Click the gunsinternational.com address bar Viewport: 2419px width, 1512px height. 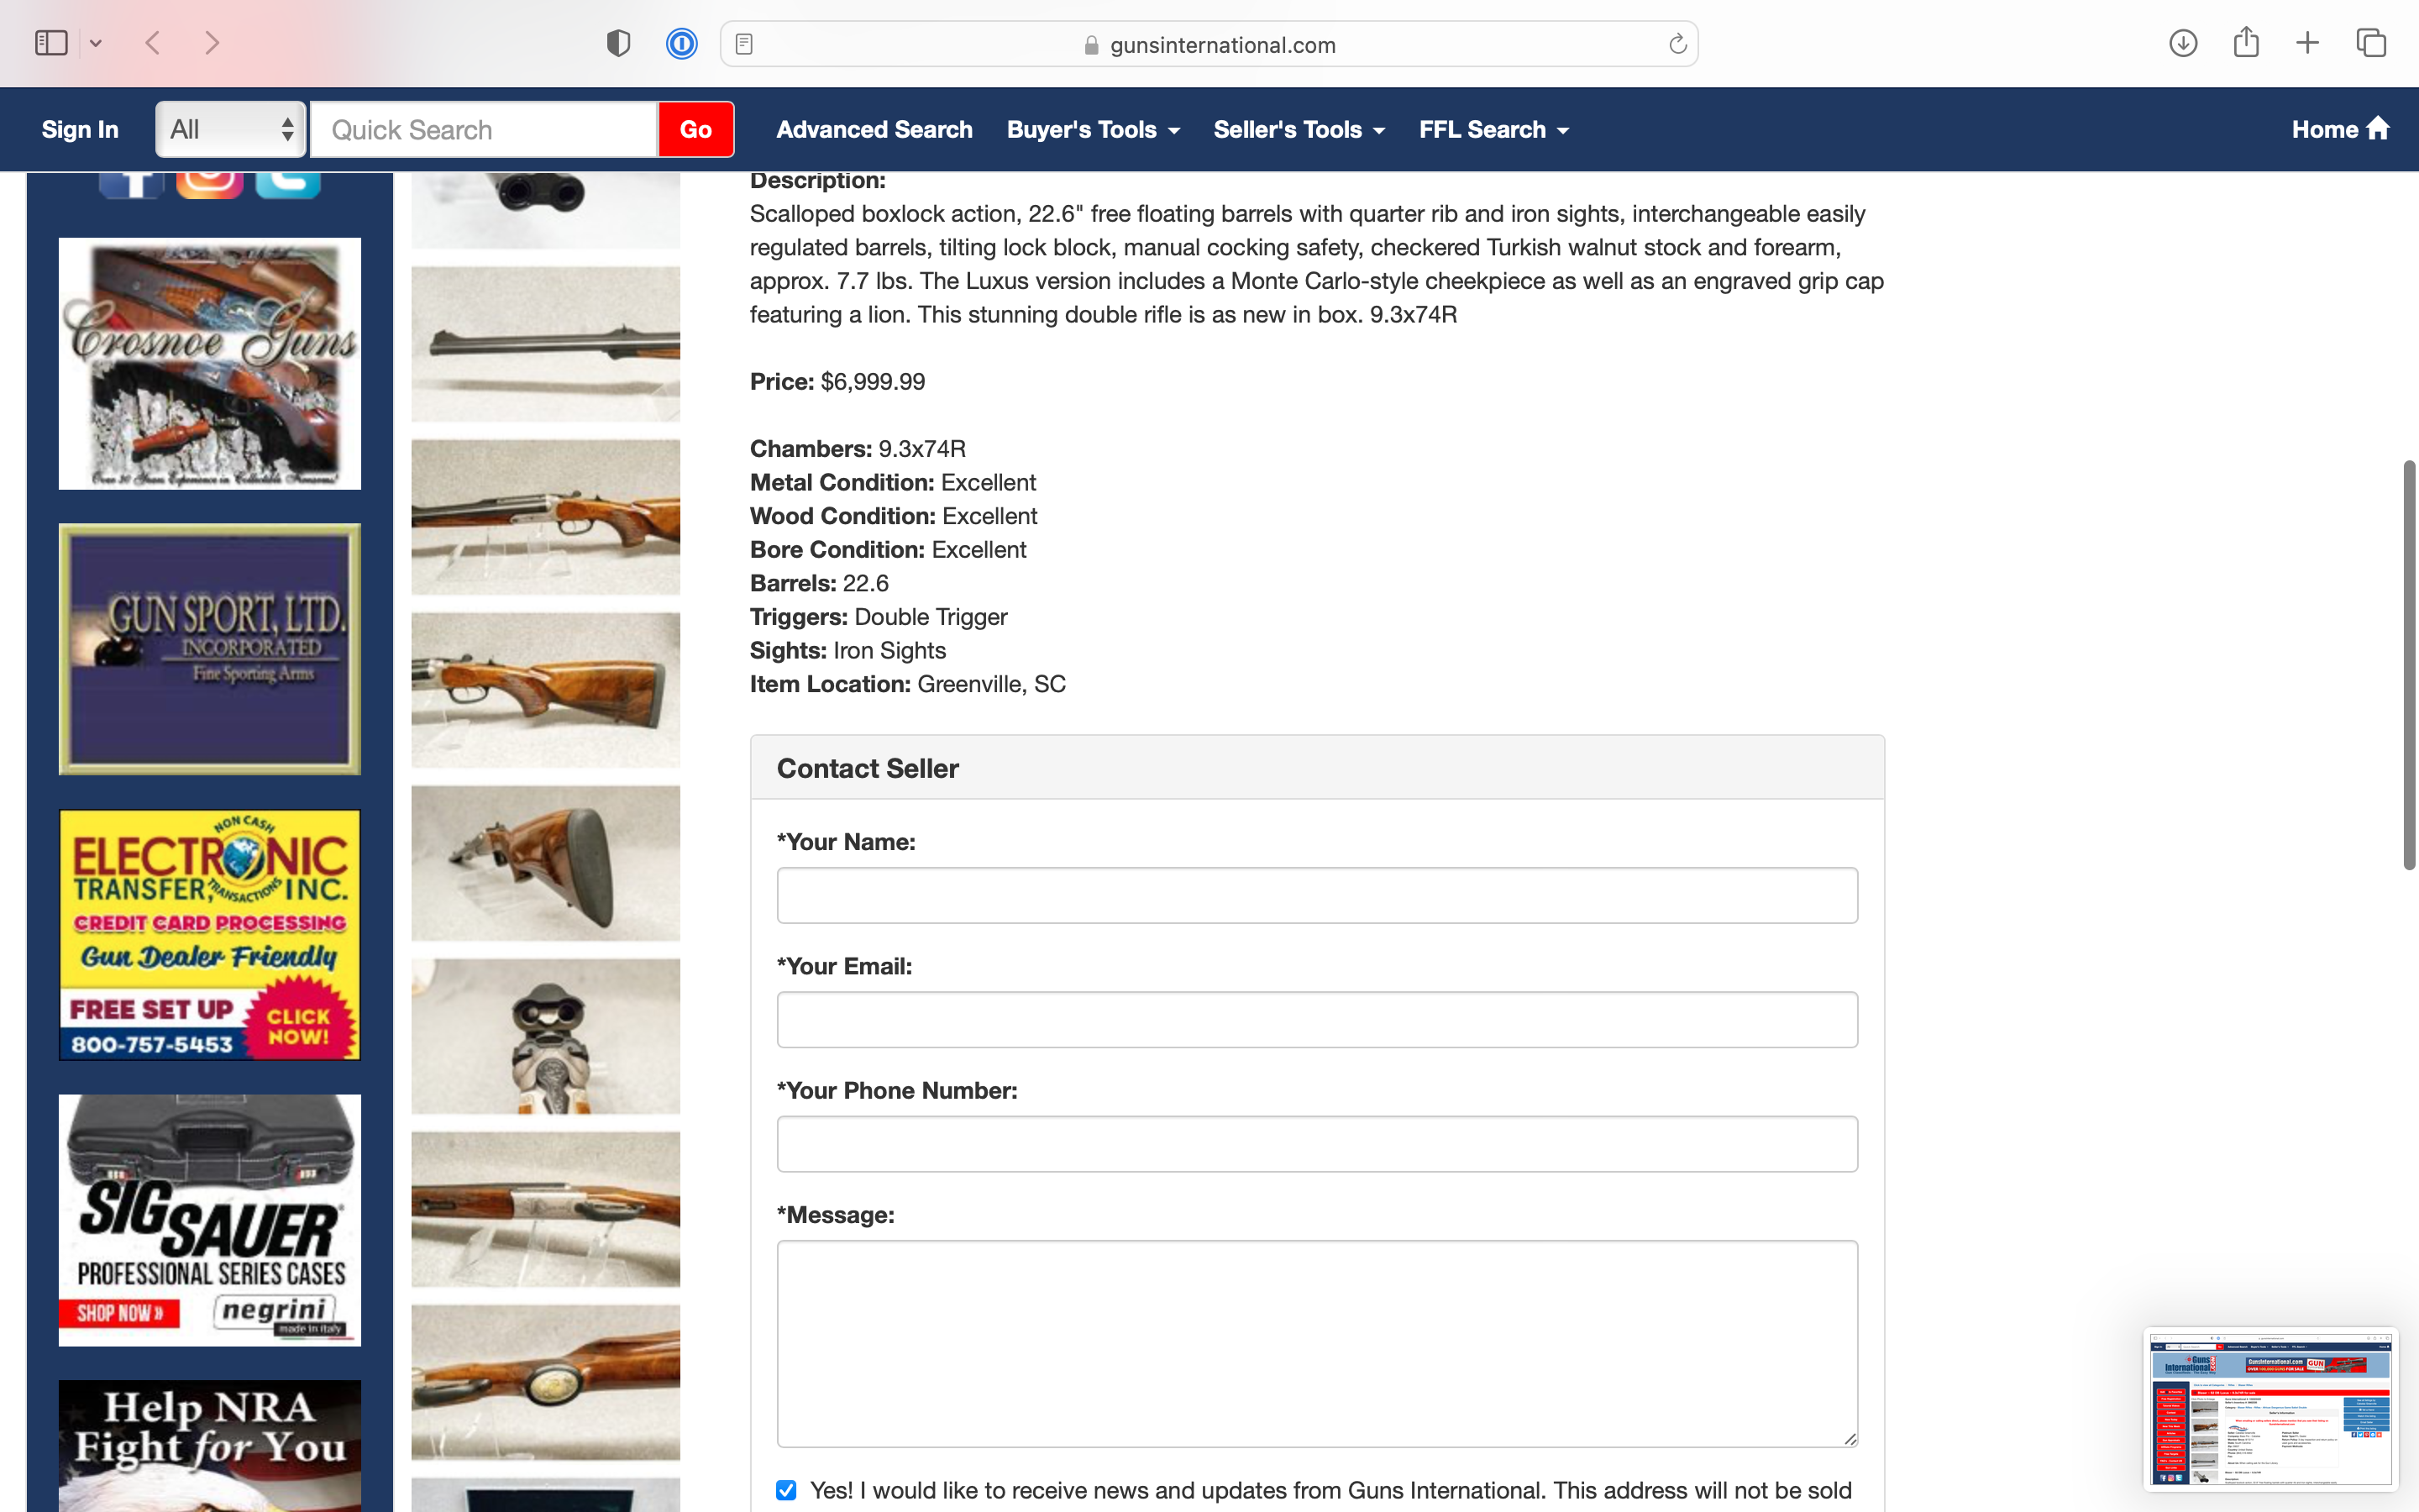[x=1209, y=44]
